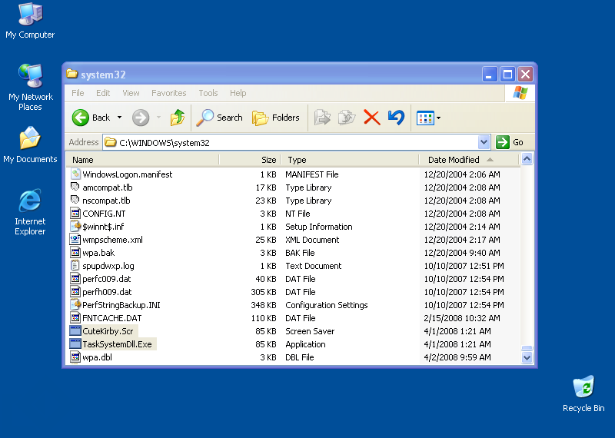Click the Copy To toolbar icon

[347, 118]
